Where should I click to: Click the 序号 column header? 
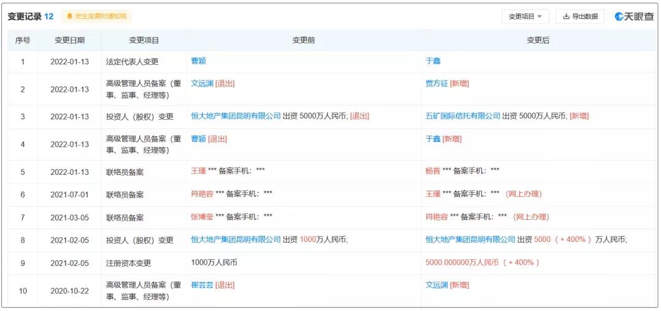[23, 40]
